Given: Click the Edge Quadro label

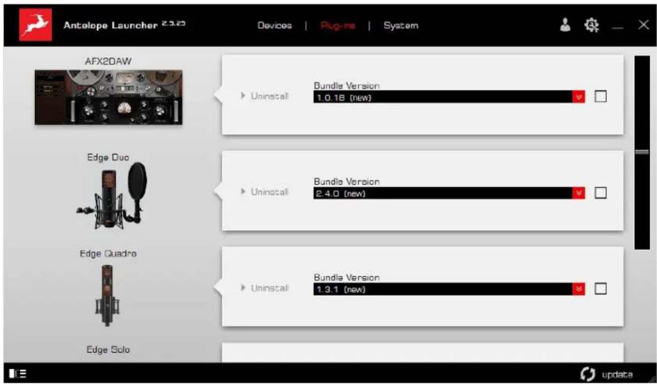Looking at the screenshot, I should pos(108,253).
